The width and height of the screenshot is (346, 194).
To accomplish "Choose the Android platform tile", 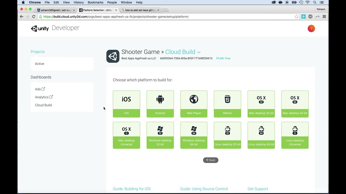I will 160,104.
